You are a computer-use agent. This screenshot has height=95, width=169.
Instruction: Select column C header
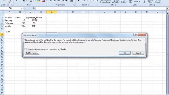[31, 12]
